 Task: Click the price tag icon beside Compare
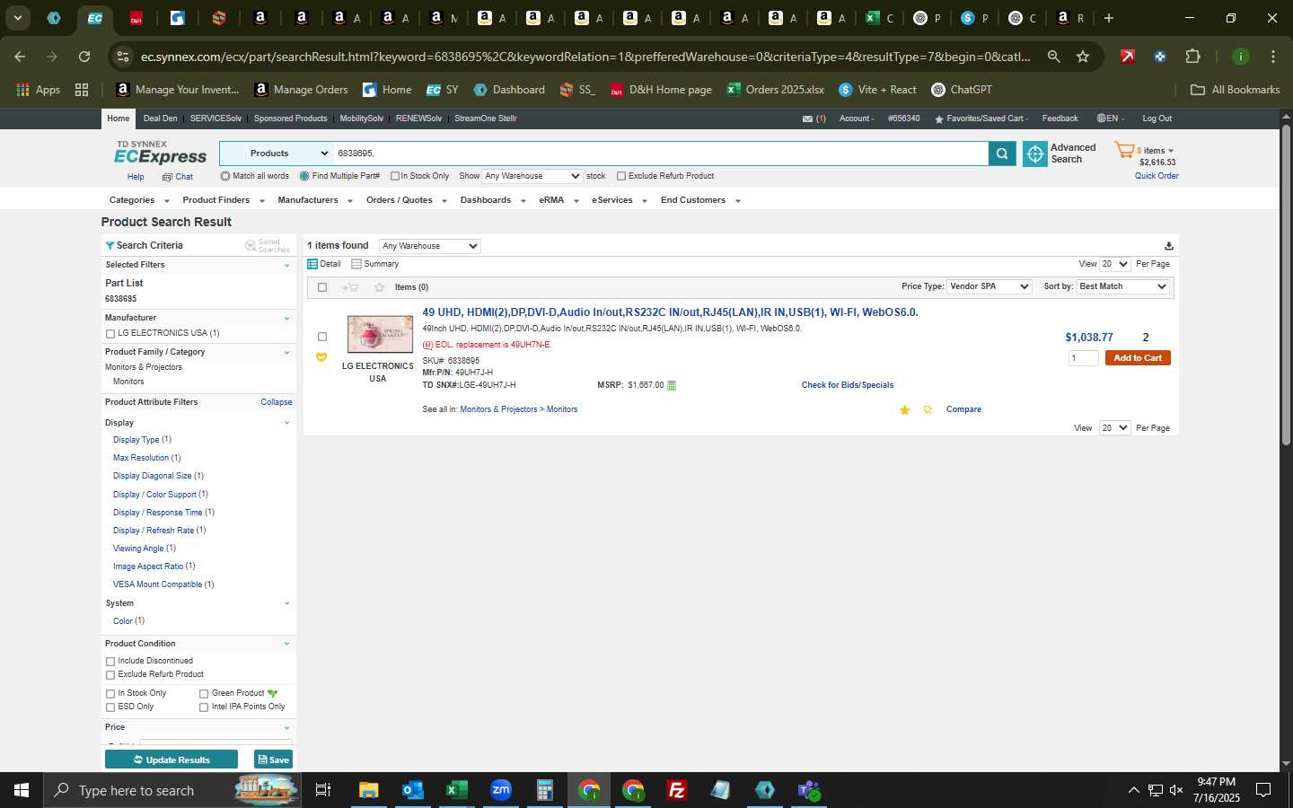928,410
